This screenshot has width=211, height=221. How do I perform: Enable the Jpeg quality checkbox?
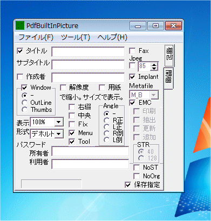pyautogui.click(x=132, y=66)
